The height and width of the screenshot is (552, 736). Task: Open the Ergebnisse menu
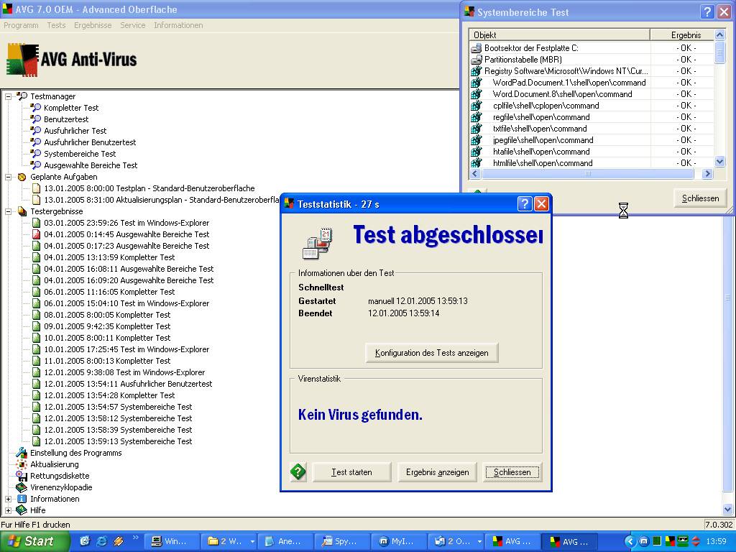tap(93, 25)
